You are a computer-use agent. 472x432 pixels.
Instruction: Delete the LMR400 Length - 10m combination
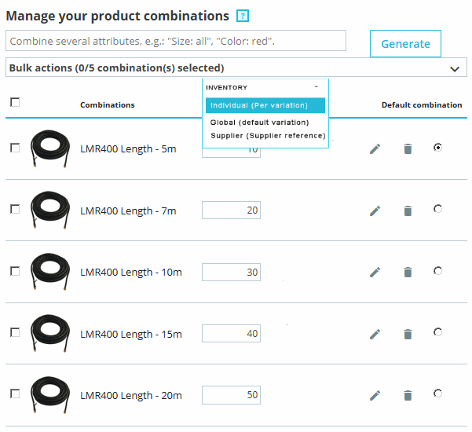click(408, 272)
